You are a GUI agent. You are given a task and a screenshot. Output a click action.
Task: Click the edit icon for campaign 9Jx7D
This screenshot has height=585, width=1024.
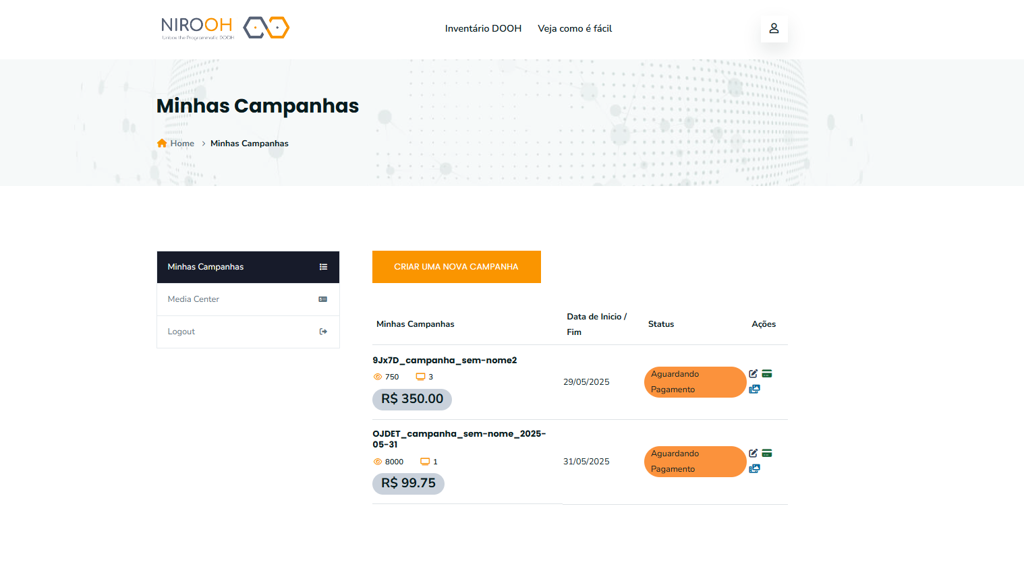[x=753, y=373]
